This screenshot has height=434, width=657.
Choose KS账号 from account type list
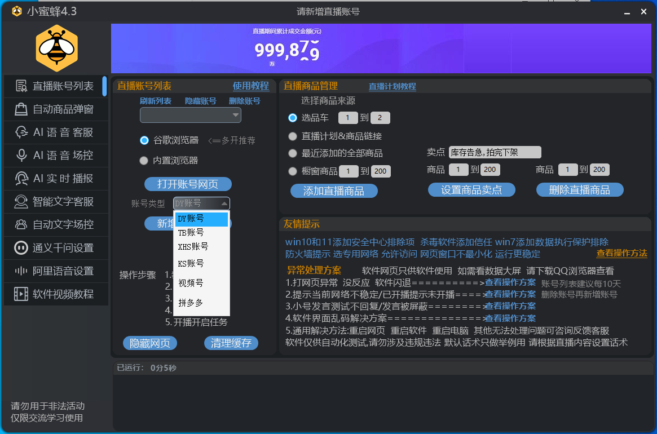201,264
